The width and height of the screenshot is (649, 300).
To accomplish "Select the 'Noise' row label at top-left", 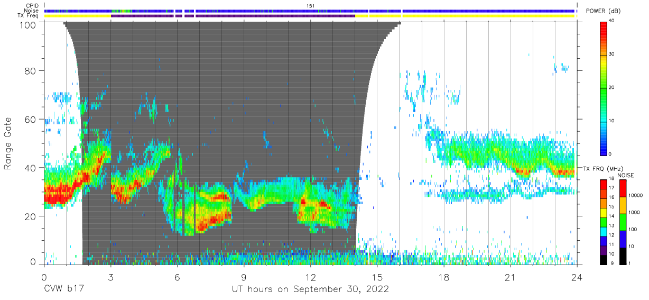I will coord(31,11).
